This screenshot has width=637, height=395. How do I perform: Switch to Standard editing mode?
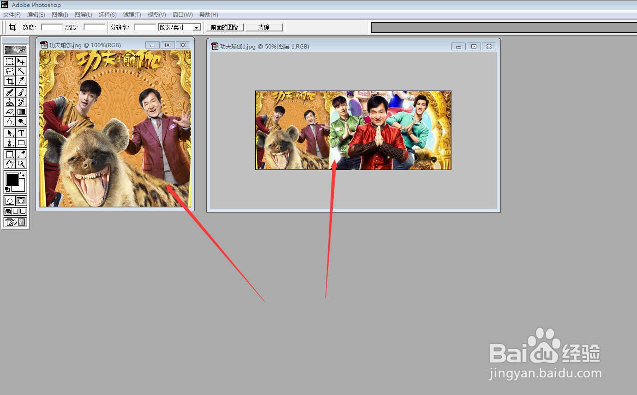10,201
